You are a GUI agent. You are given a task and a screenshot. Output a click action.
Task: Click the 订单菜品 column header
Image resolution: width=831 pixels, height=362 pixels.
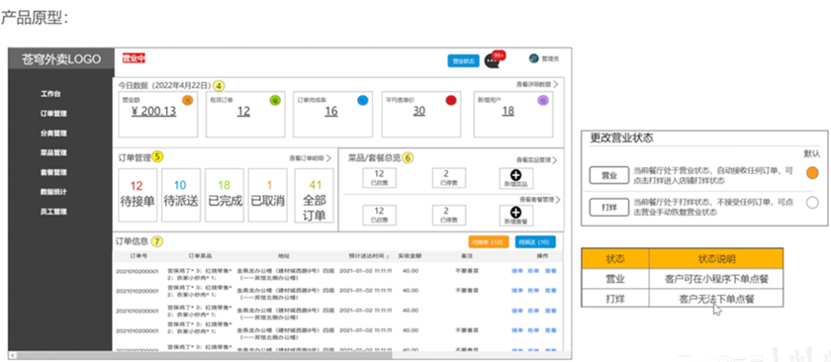[200, 256]
